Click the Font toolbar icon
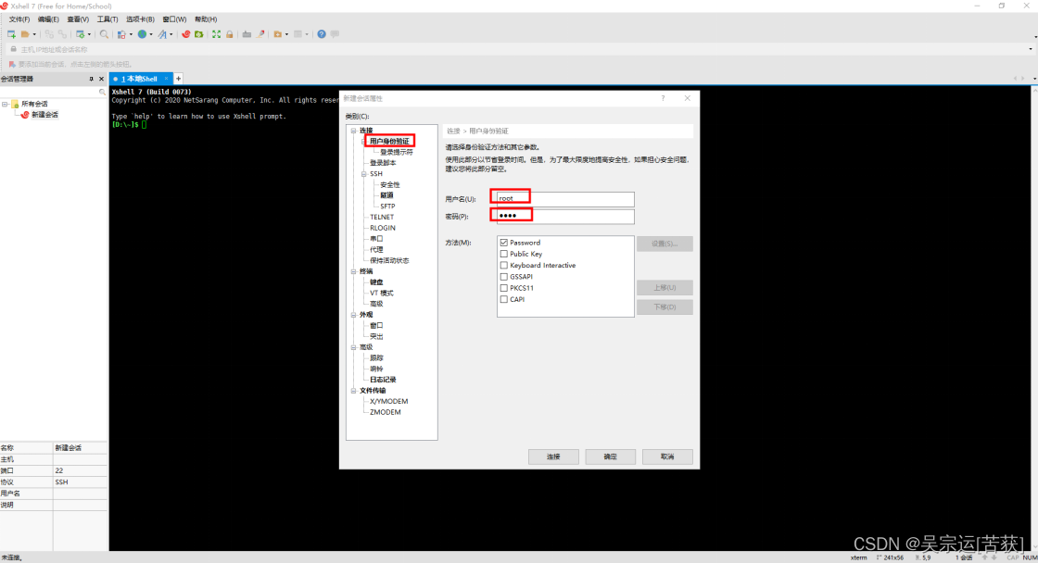Screen dimensions: 1038x563 pos(162,33)
